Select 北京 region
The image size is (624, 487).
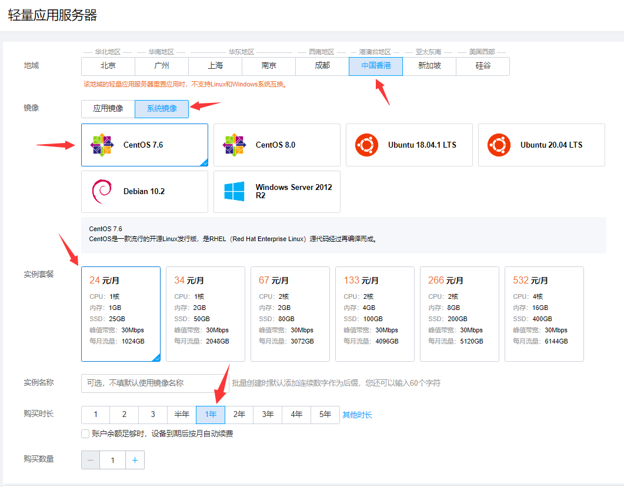click(108, 66)
